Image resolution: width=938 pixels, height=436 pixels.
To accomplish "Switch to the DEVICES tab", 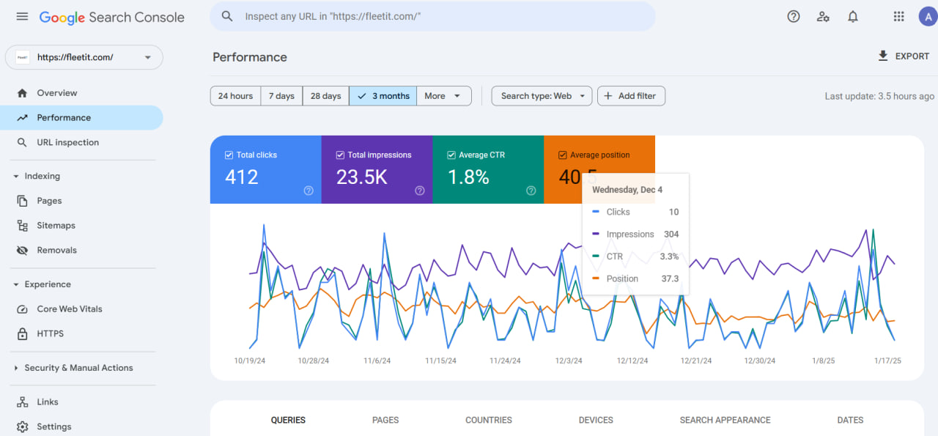I will point(596,420).
